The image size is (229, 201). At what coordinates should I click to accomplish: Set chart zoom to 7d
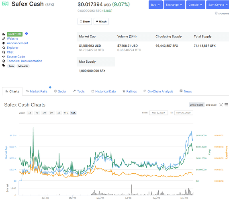tap(37, 113)
